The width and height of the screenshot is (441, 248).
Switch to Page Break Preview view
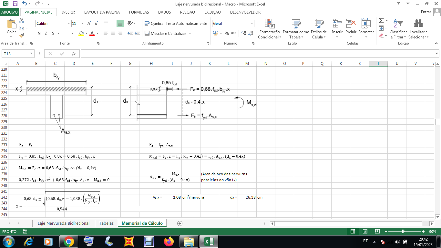pyautogui.click(x=377, y=232)
